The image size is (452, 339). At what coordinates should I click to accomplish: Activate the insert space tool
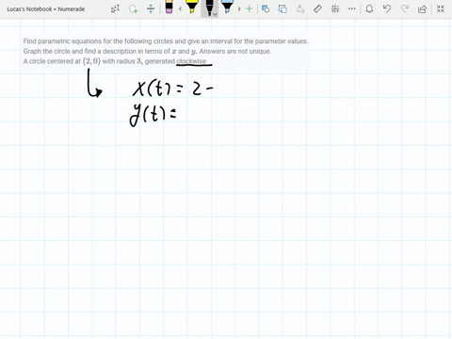(151, 8)
